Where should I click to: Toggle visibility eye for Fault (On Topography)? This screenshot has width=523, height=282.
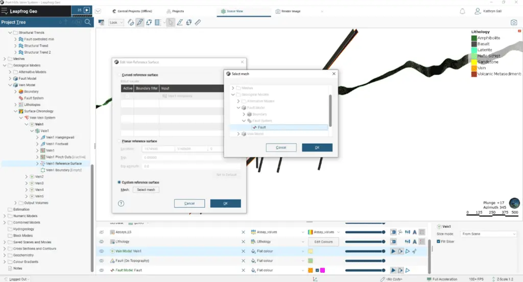(x=102, y=261)
